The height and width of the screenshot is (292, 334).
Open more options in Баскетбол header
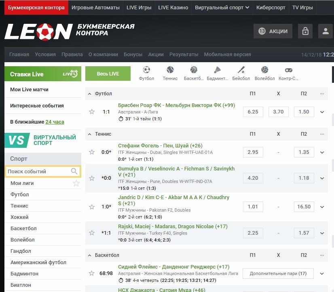click(322, 255)
